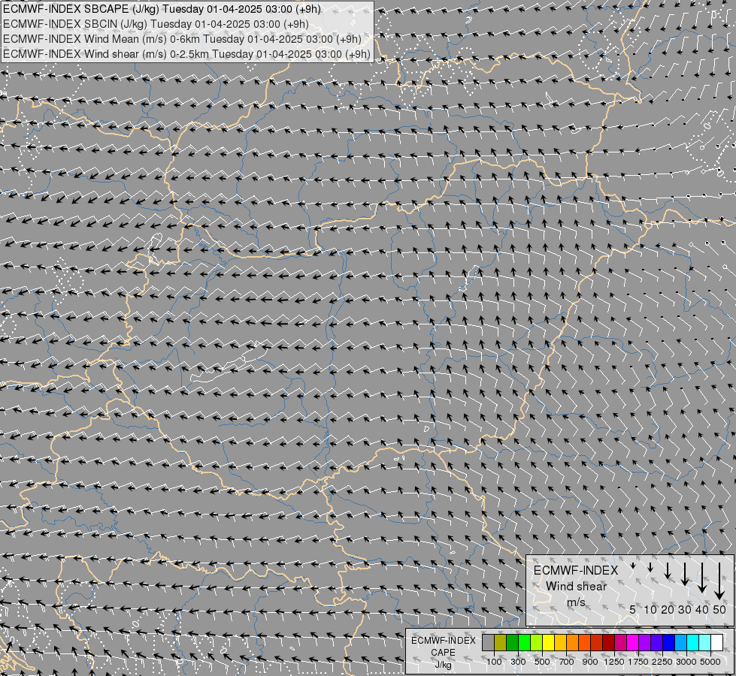Click the '500' tick label on CAPE scale
Screen dimensions: 736x676
tap(542, 662)
